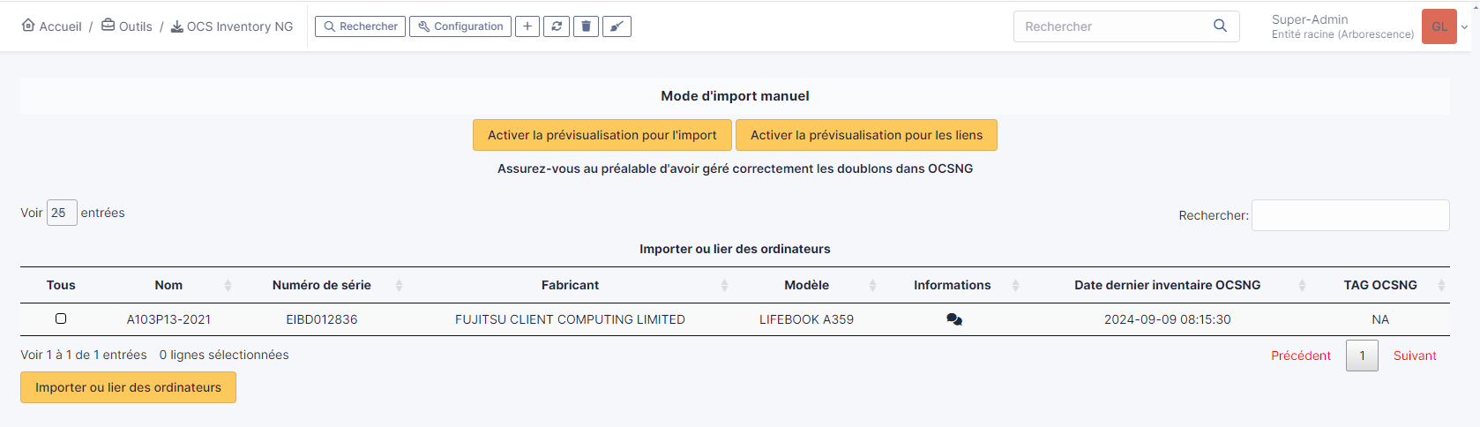The height and width of the screenshot is (427, 1480).
Task: Click the plus add icon
Action: [527, 26]
